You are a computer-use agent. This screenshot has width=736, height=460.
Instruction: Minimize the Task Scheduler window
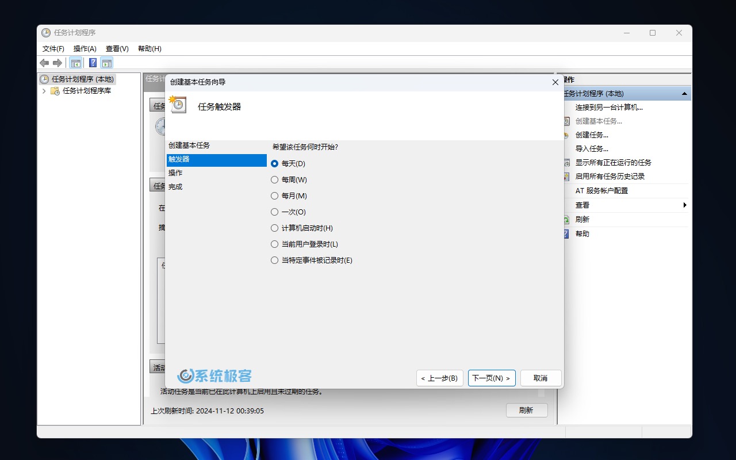click(x=626, y=33)
